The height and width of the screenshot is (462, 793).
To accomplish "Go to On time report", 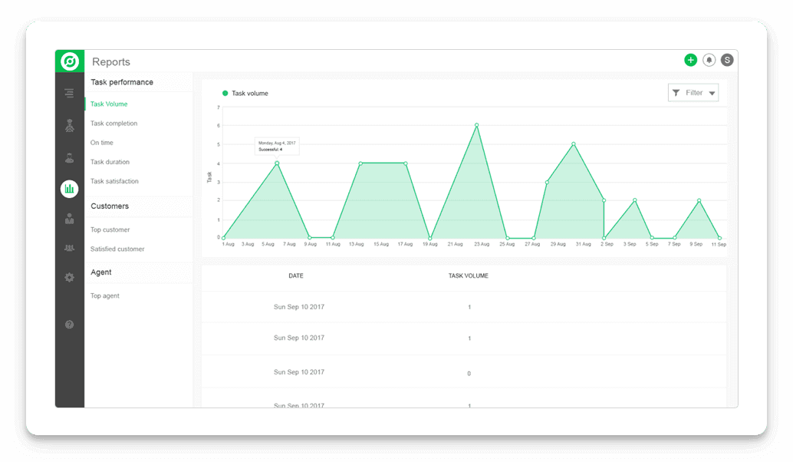I will click(x=101, y=143).
